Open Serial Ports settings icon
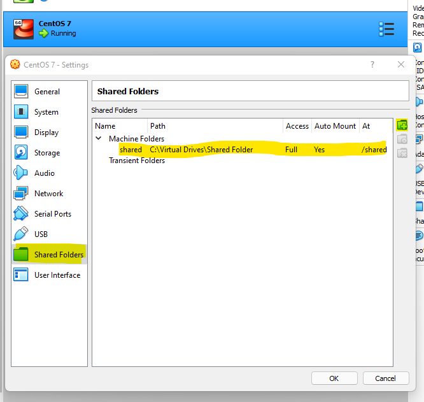Viewport: 424px width, 402px height. [x=22, y=214]
